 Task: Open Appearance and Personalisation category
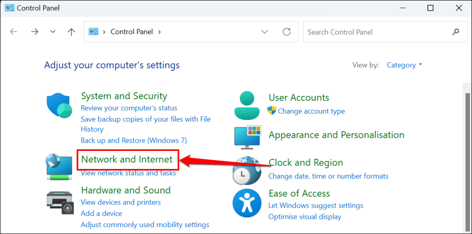[x=336, y=135]
